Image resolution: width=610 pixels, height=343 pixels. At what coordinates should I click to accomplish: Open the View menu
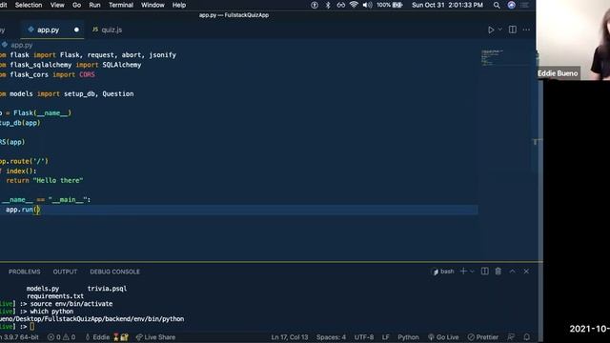57,5
